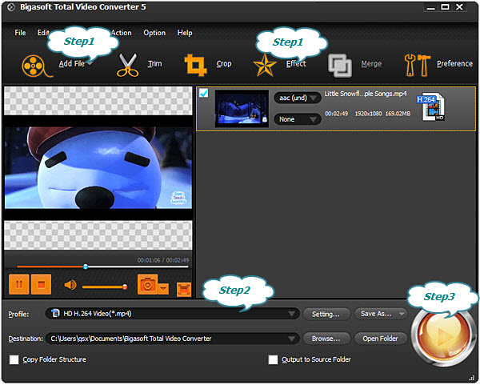This screenshot has width=480, height=385.
Task: Toggle full screen preview icon
Action: [x=184, y=290]
